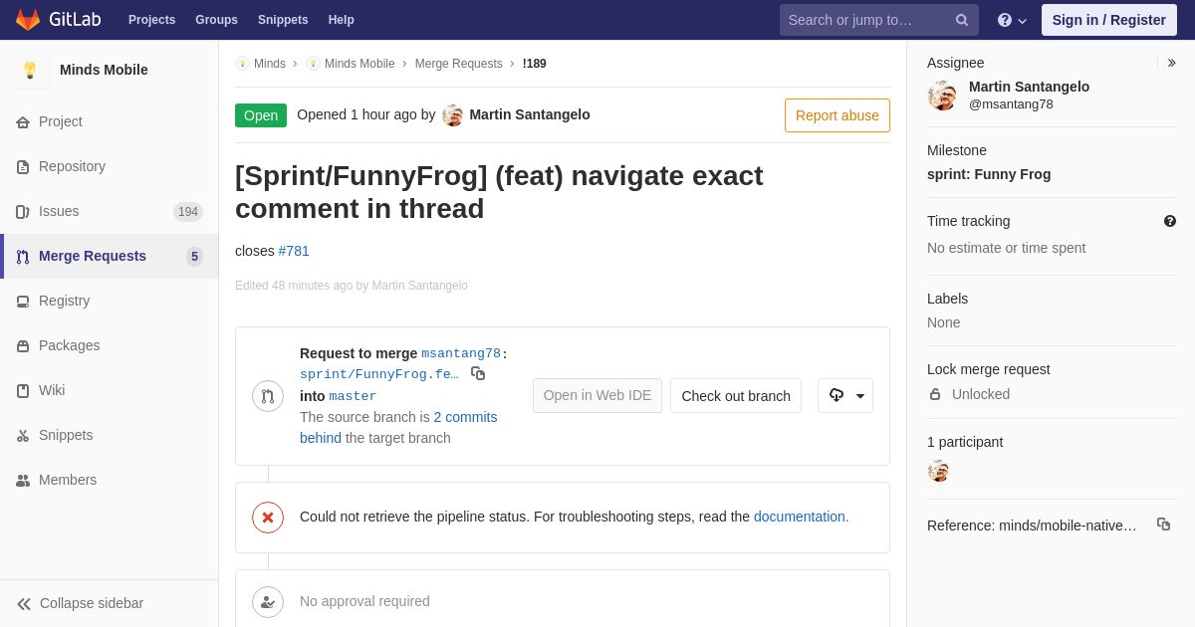Click the Packages icon in the sidebar
Viewport: 1195px width, 627px height.
(x=23, y=346)
